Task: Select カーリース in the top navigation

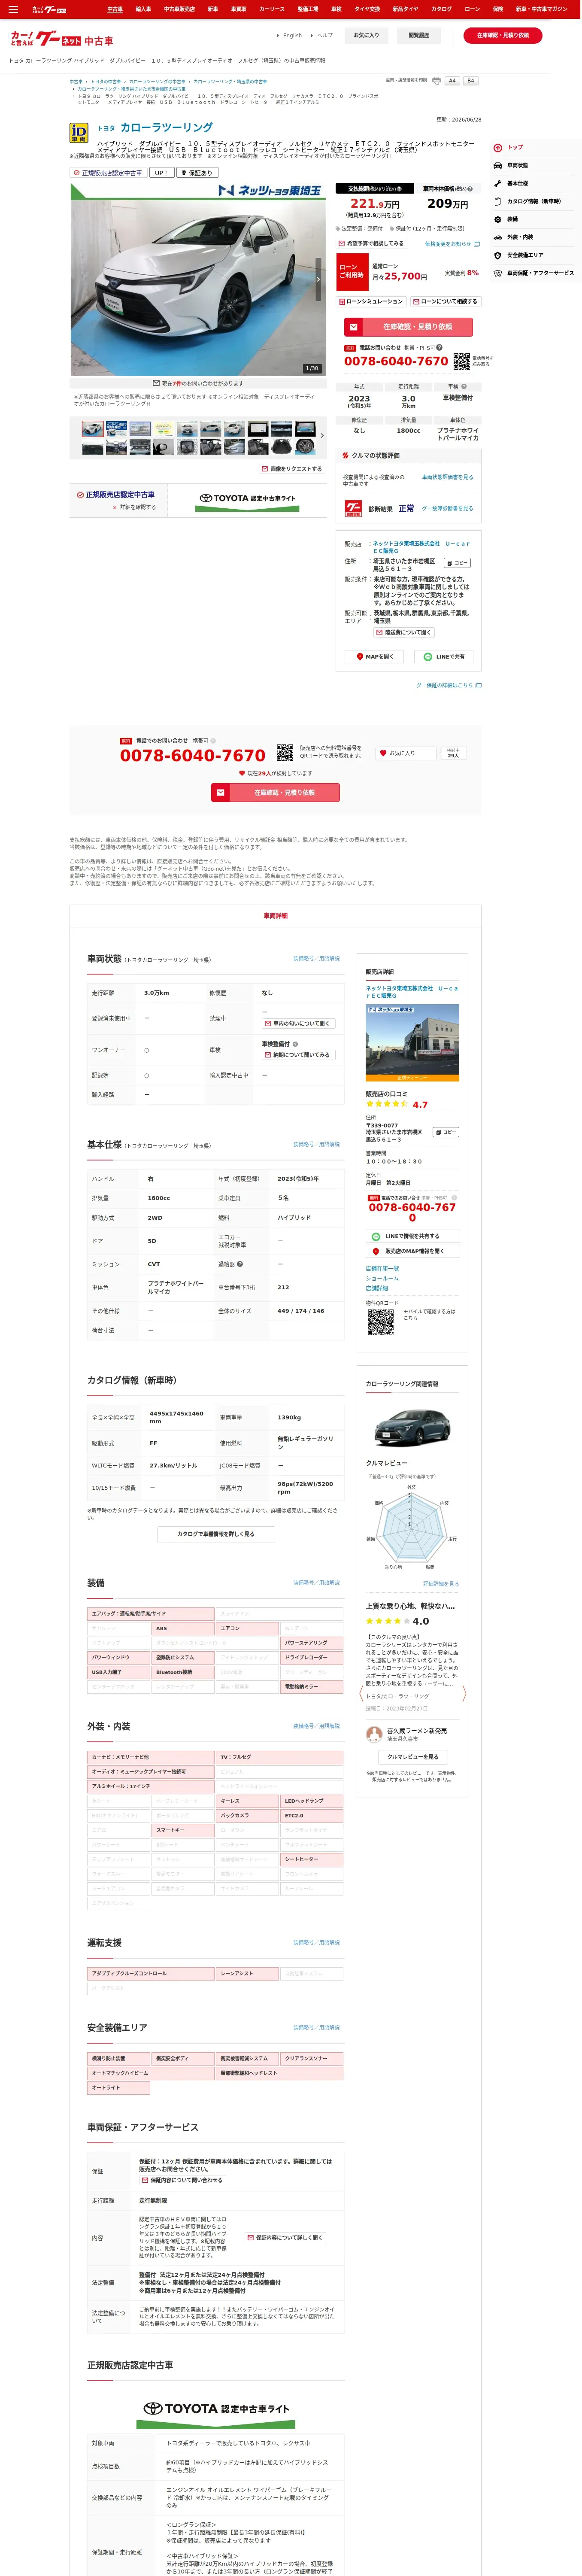Action: click(272, 9)
